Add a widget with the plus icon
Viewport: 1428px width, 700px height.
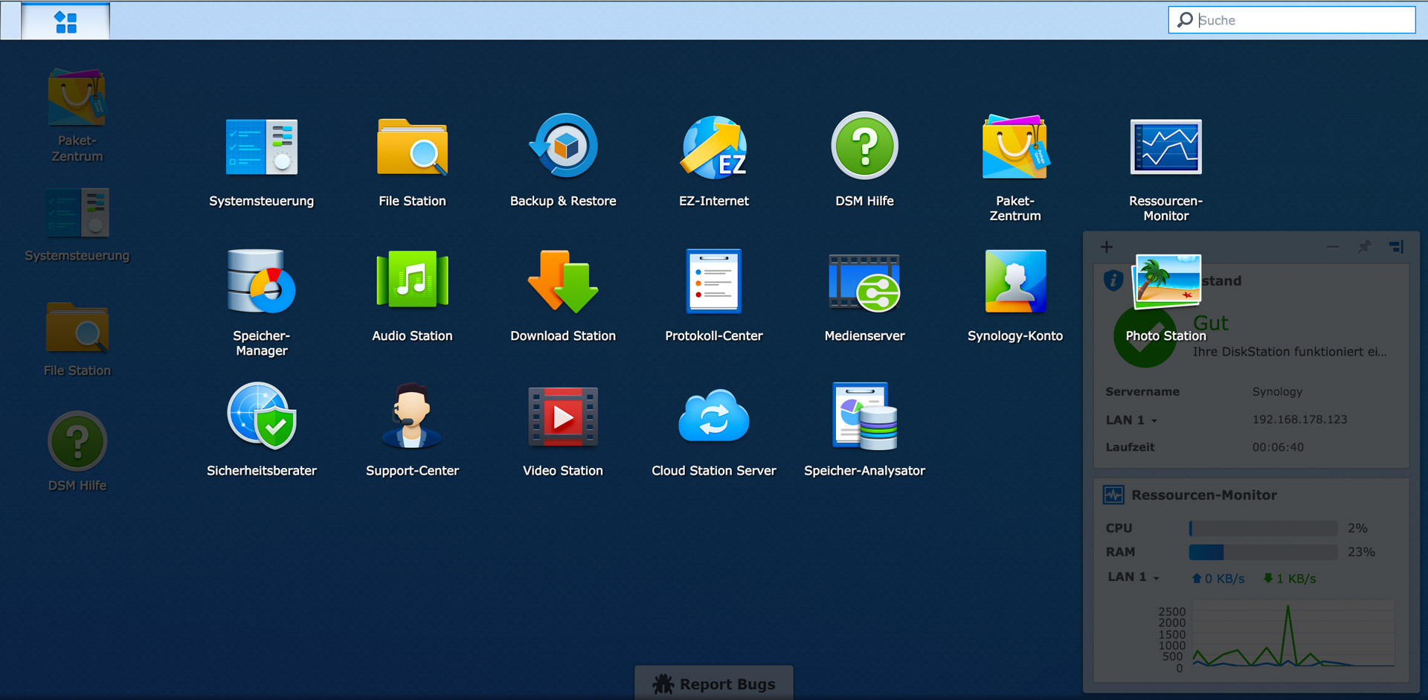point(1107,247)
